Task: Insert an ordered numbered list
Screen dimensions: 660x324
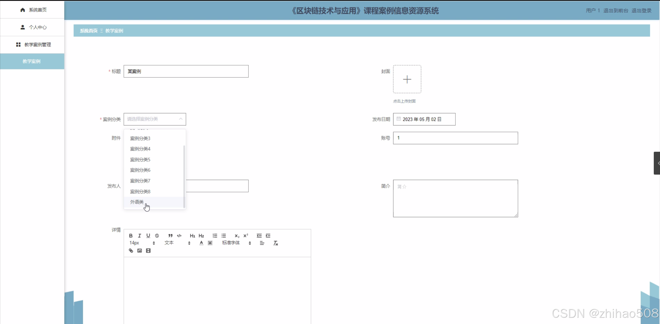Action: pos(215,235)
